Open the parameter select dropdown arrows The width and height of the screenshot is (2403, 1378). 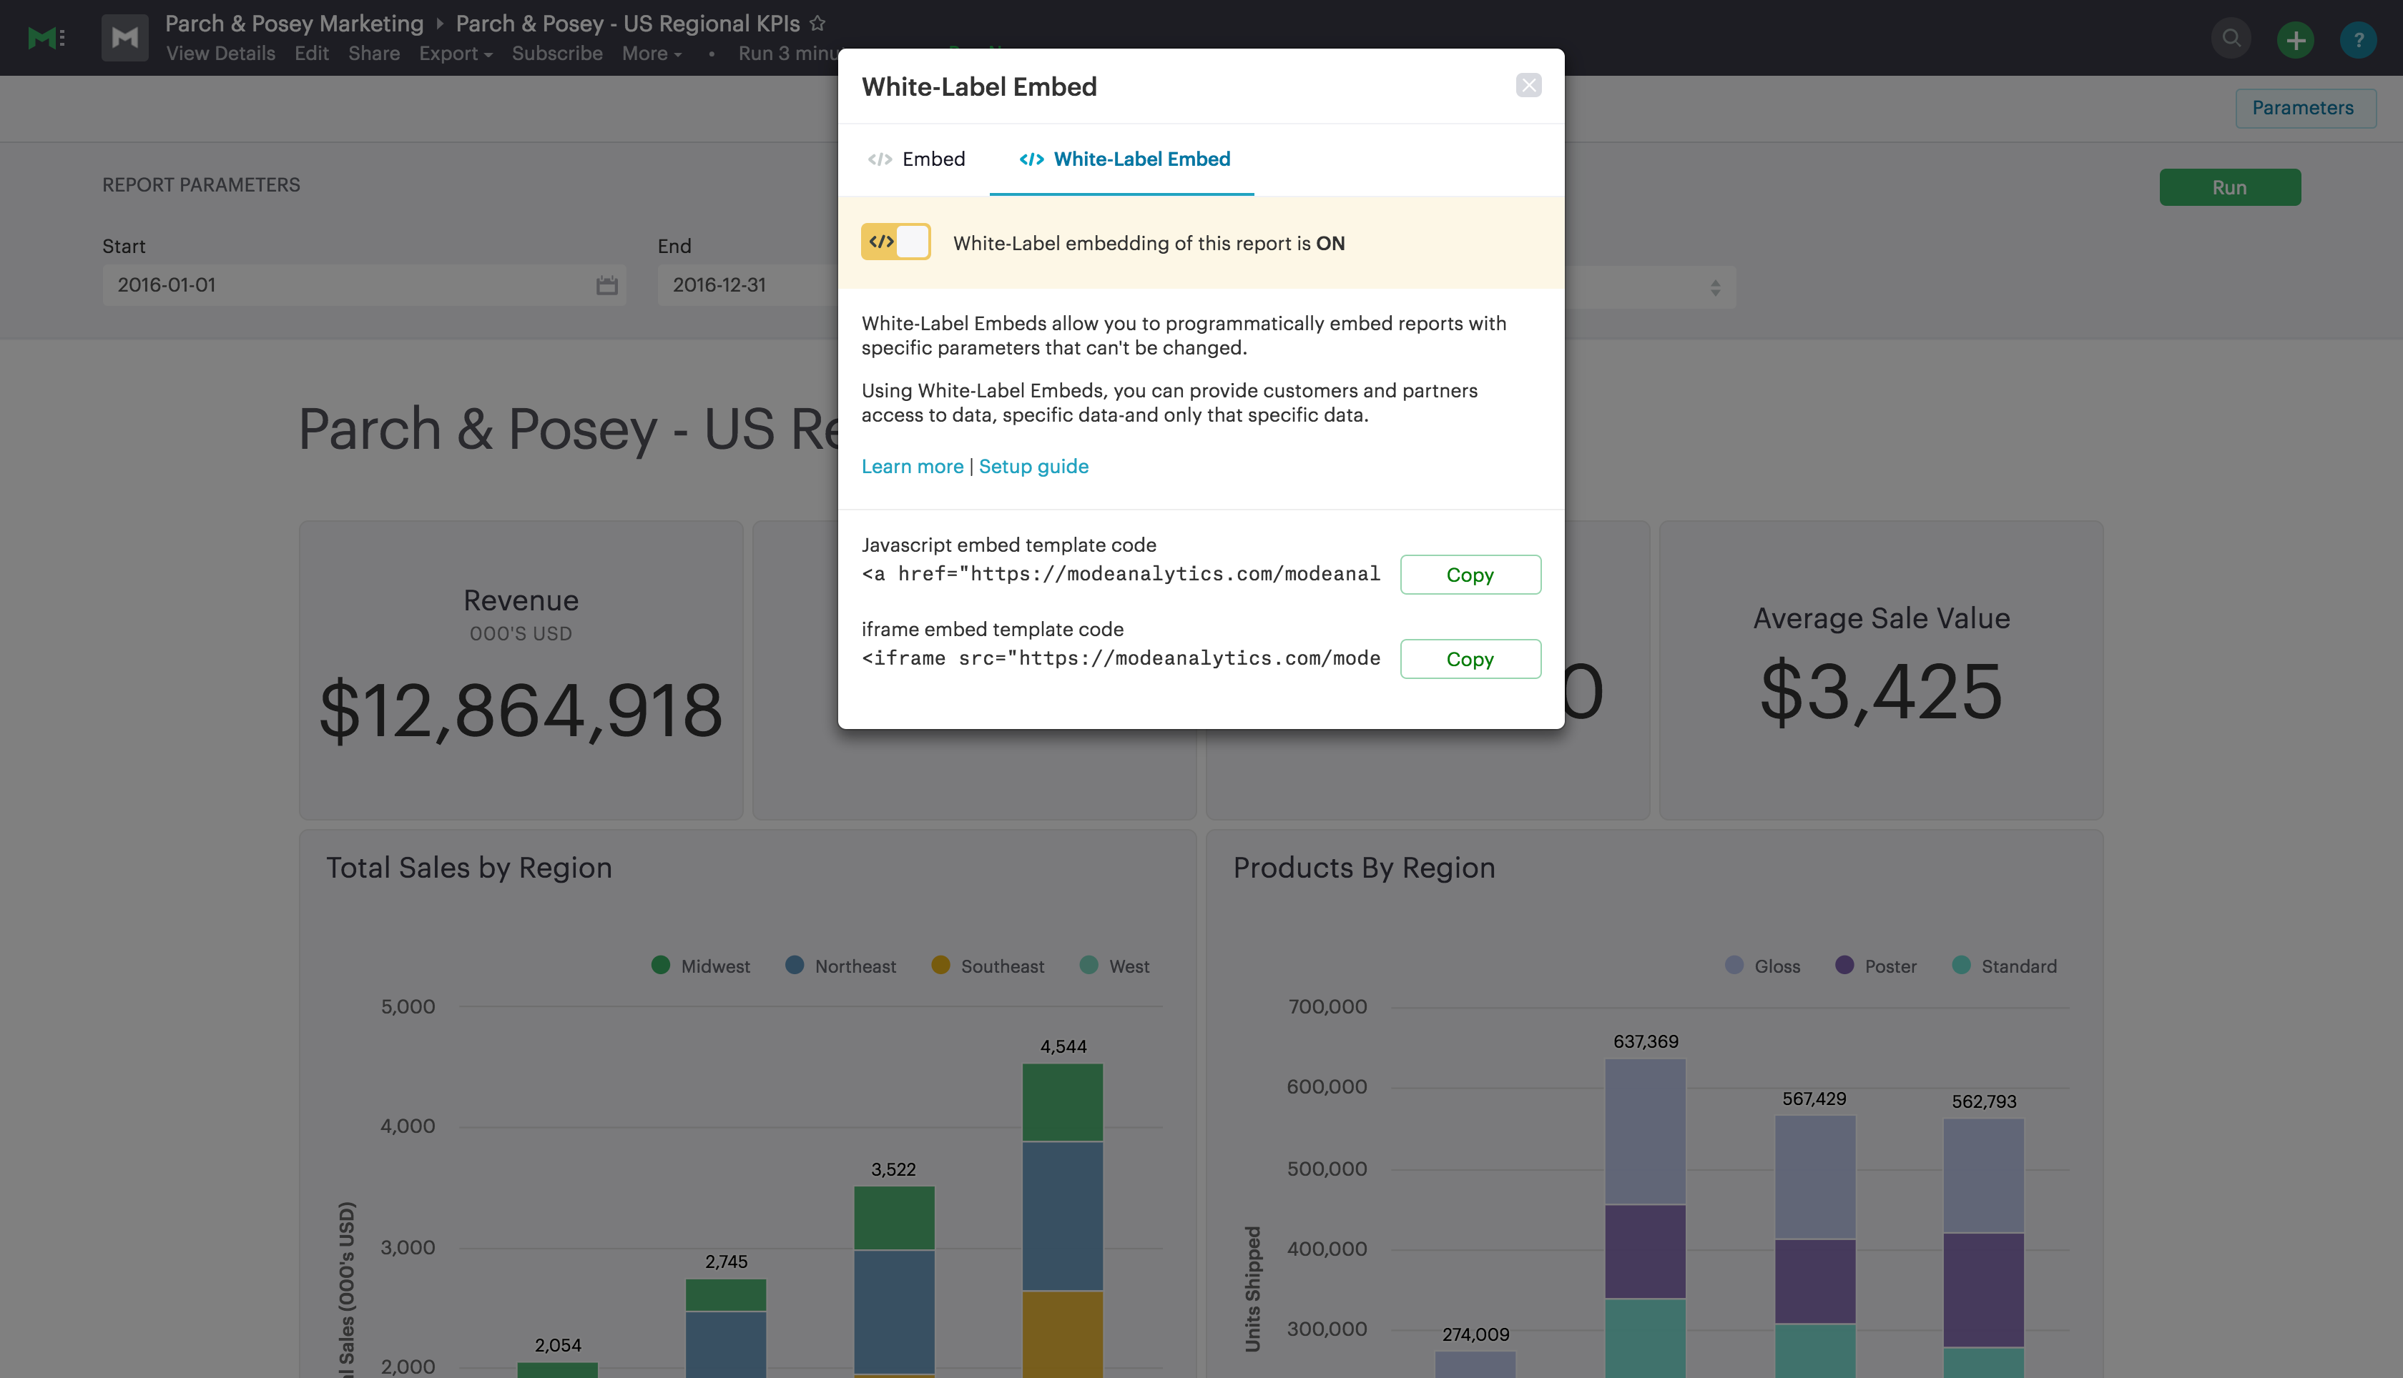click(1716, 287)
